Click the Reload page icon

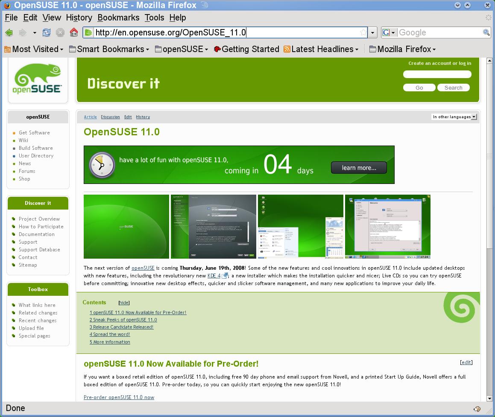coord(47,32)
